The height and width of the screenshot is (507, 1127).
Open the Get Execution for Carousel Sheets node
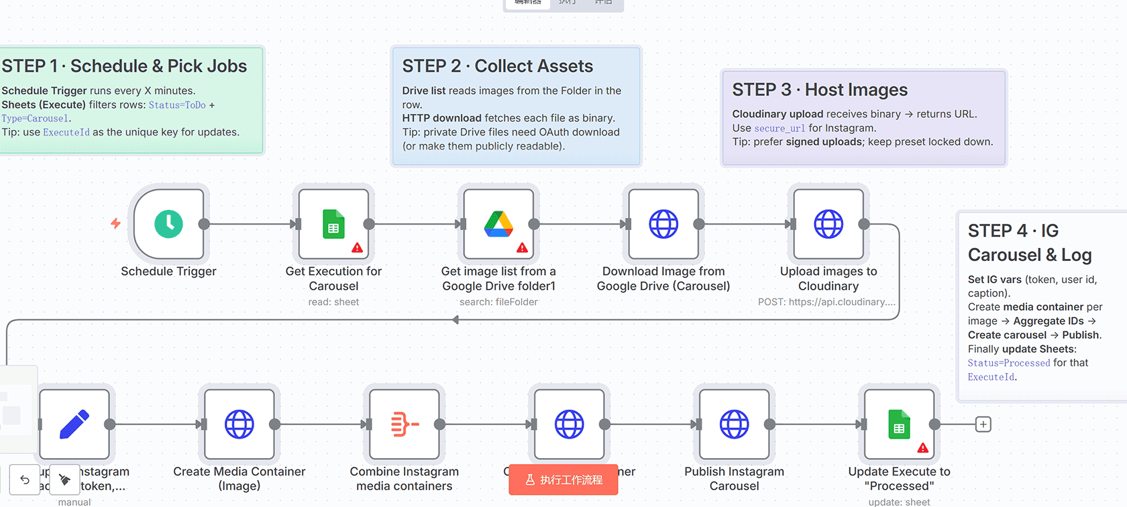(x=333, y=224)
